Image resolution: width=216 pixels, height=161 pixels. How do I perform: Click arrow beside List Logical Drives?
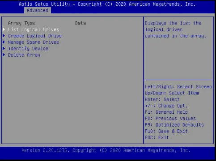pos(4,29)
